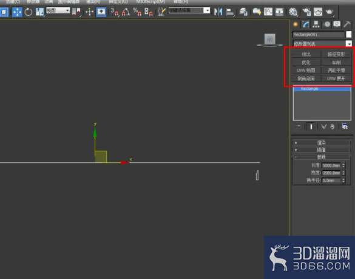
Task: Open Configure Modifier Sets
Action: click(x=345, y=126)
